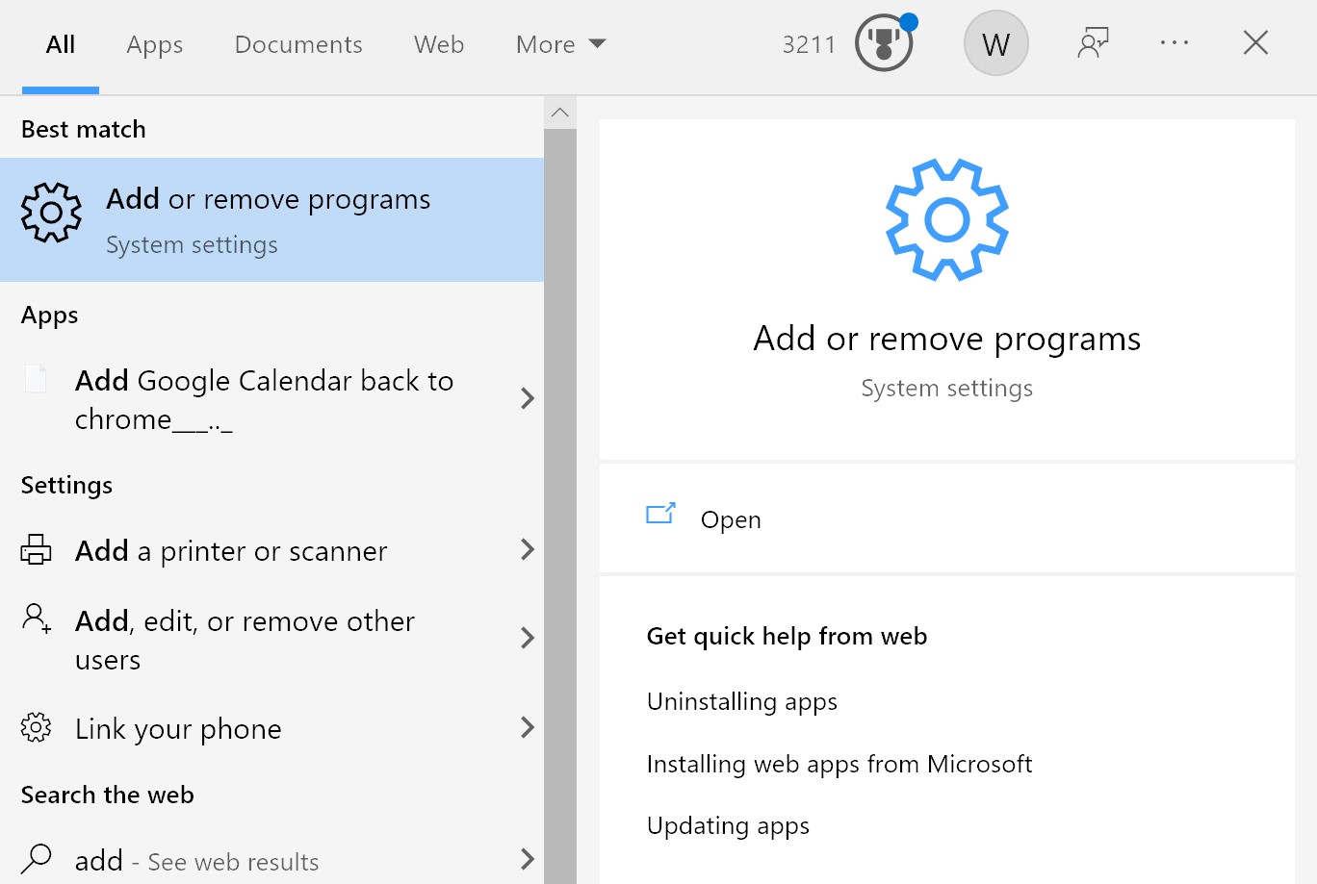Viewport: 1317px width, 884px height.
Task: Expand Add Google Calendar back to chrome result
Action: point(528,398)
